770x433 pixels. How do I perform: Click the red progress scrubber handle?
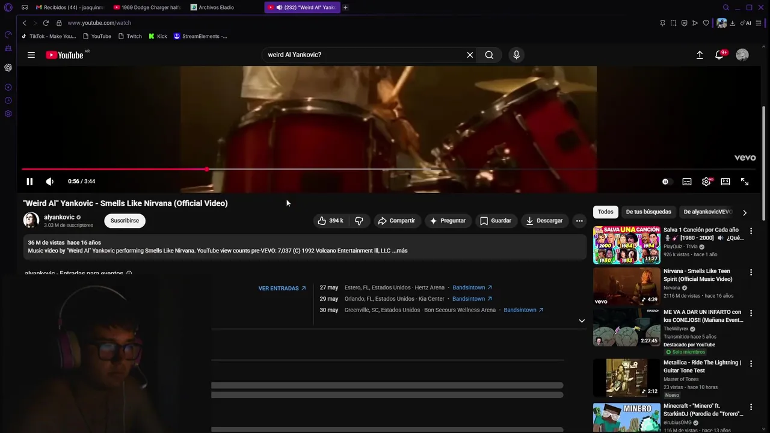(x=207, y=169)
